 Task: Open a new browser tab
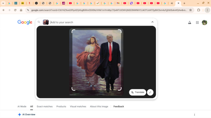(184, 3)
